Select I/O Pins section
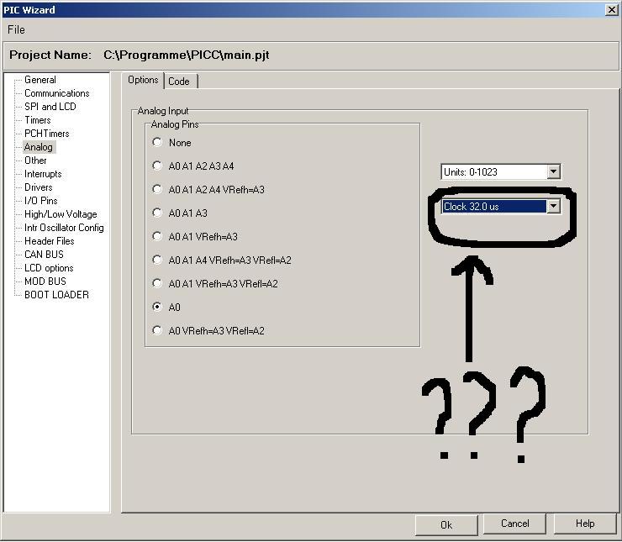622x542 pixels. pos(41,201)
